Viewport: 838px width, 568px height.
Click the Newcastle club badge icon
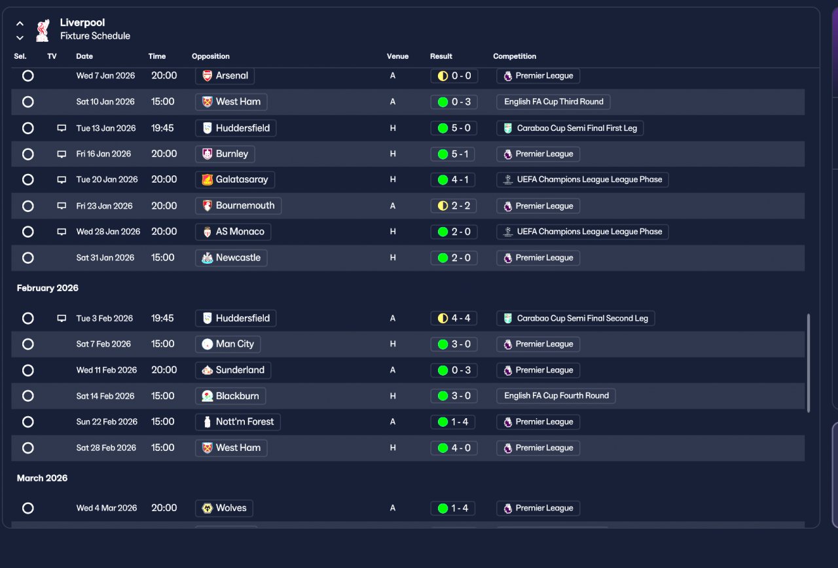208,258
